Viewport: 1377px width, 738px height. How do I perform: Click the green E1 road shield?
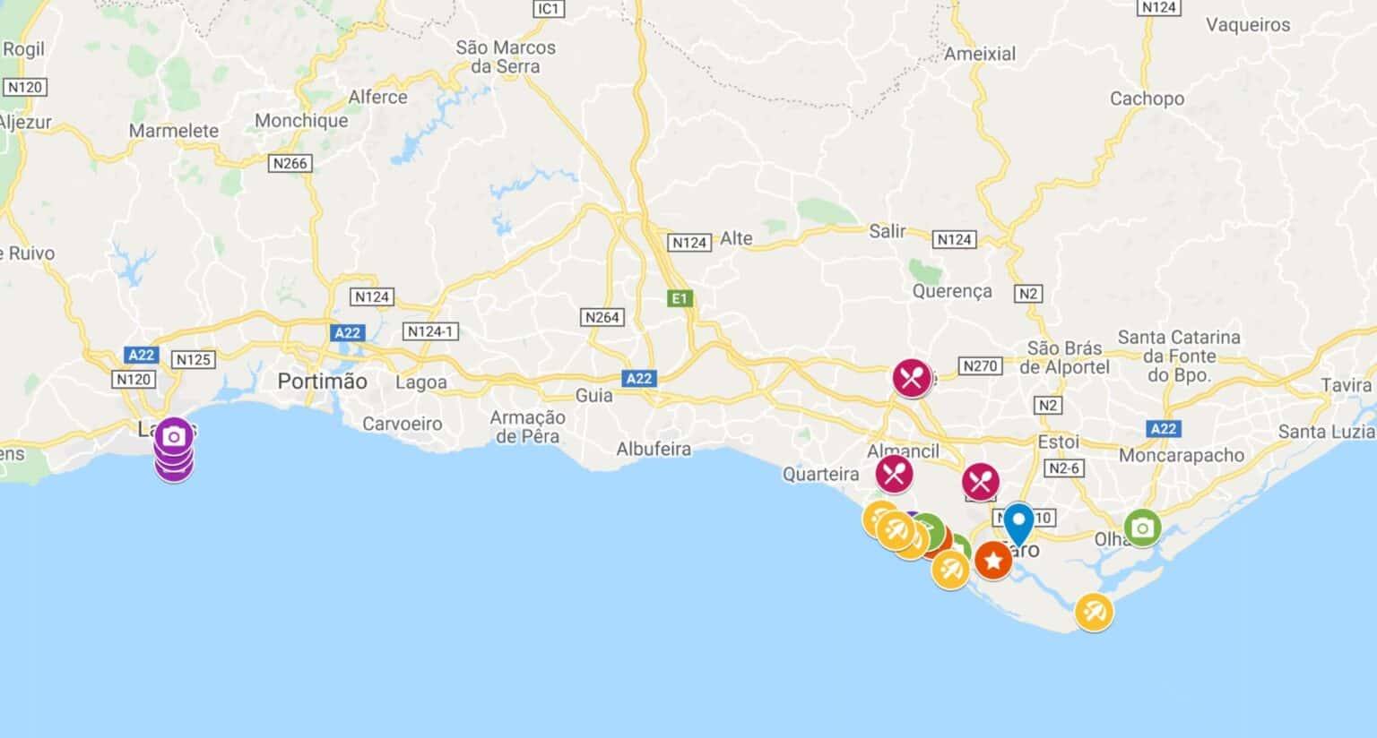680,298
